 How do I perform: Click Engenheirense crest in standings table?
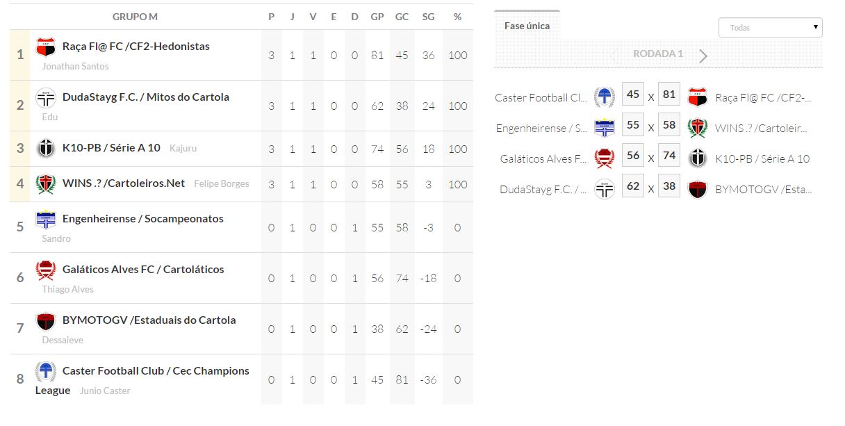click(x=46, y=220)
